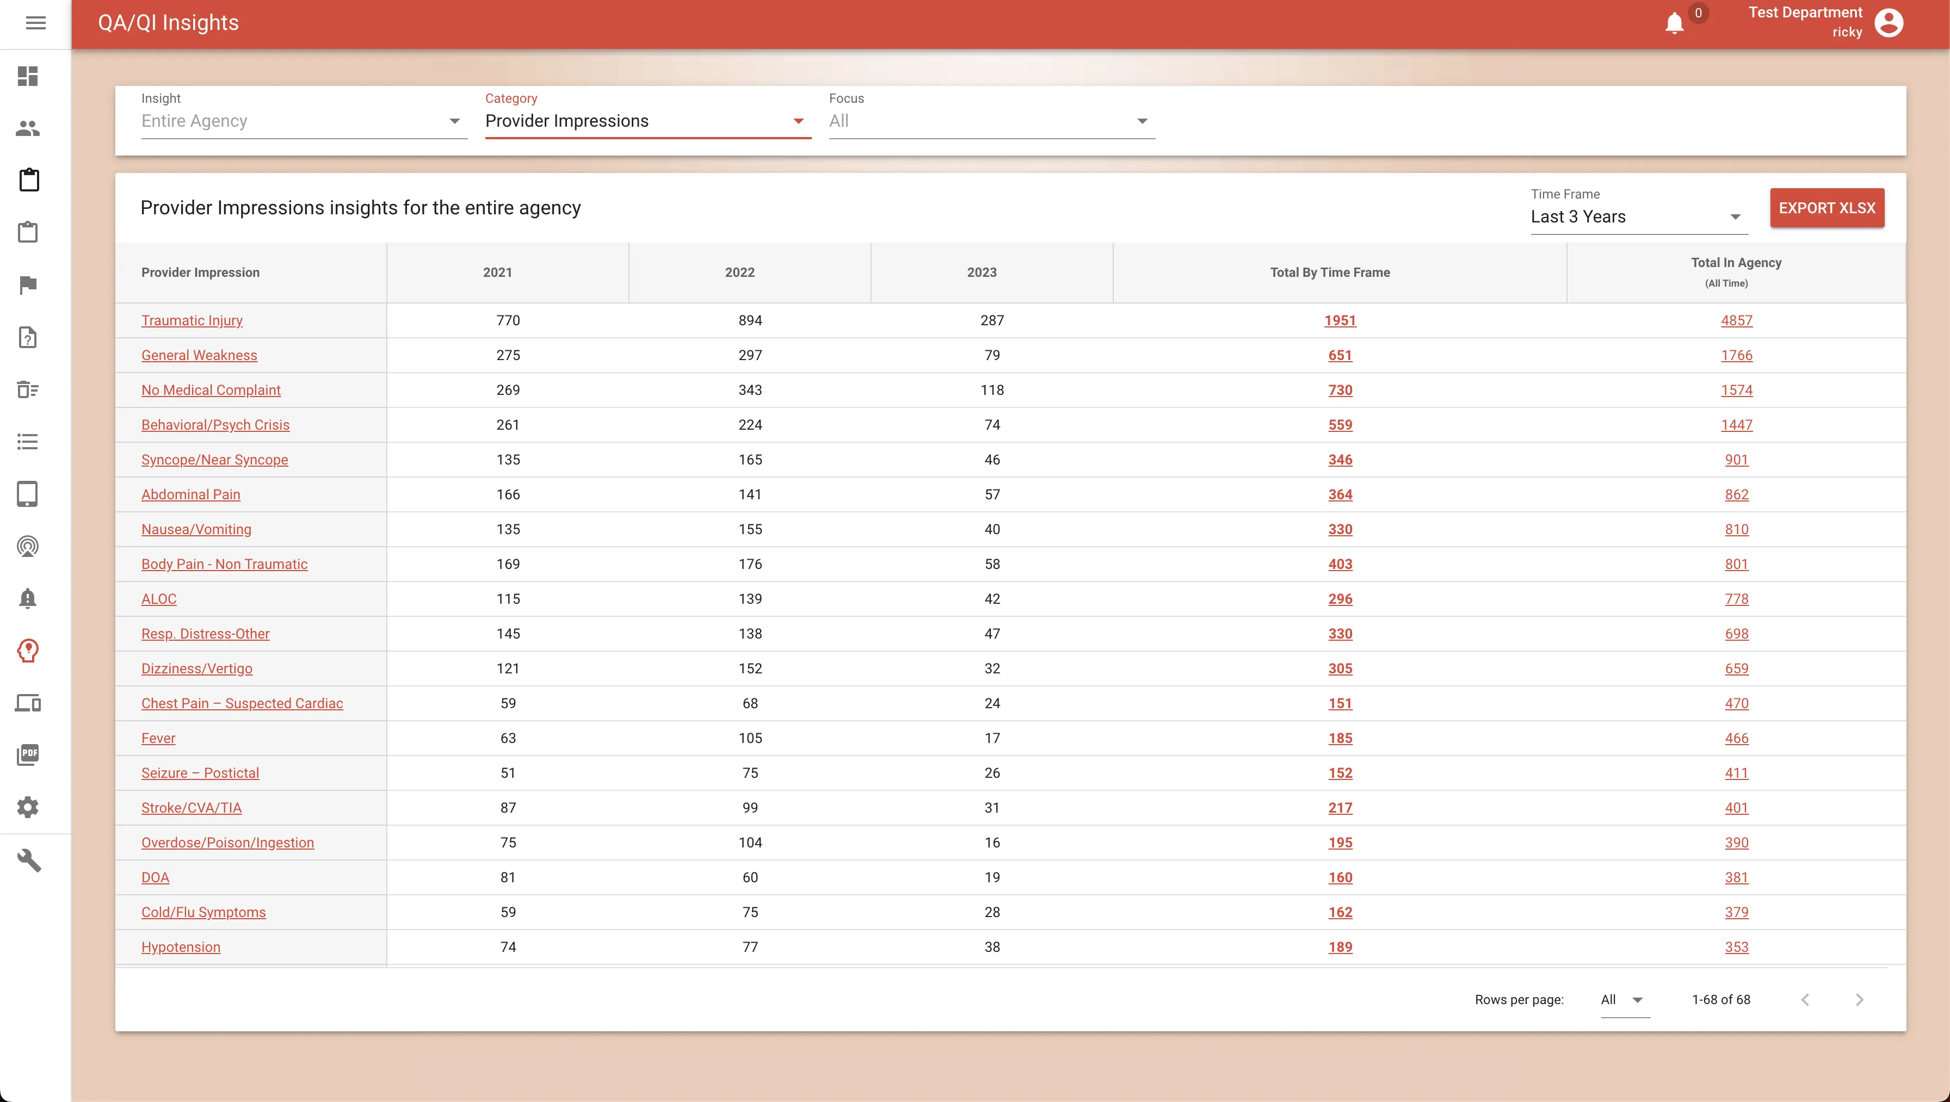
Task: Open the Body Pain - Non Traumatic link
Action: tap(224, 564)
